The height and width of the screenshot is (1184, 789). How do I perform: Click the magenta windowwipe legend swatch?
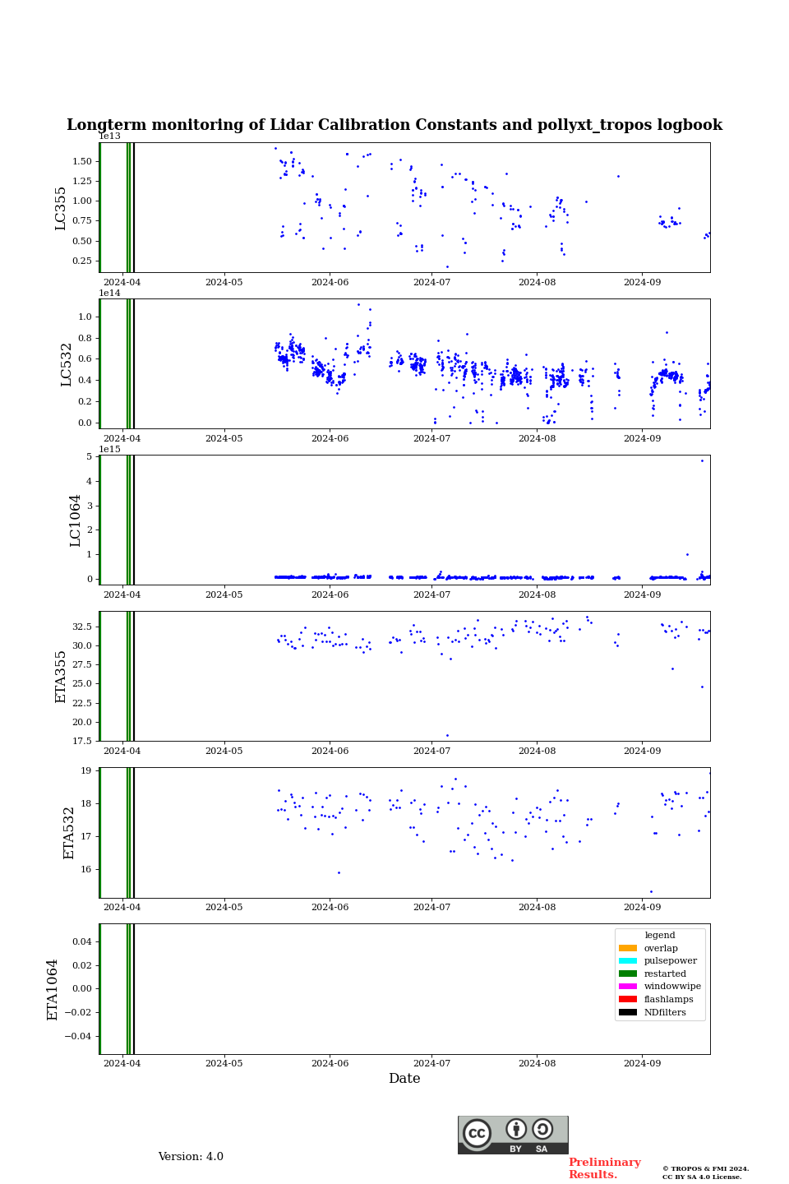click(628, 986)
